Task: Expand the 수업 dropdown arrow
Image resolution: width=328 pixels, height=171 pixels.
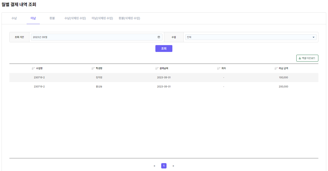Action: click(314, 37)
